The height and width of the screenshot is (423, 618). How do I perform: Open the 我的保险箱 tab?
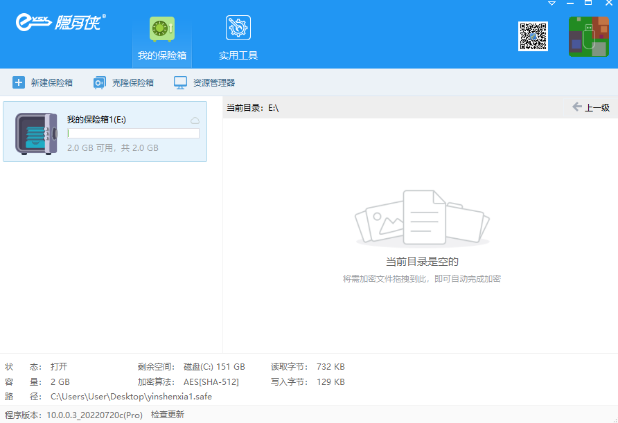click(x=161, y=39)
